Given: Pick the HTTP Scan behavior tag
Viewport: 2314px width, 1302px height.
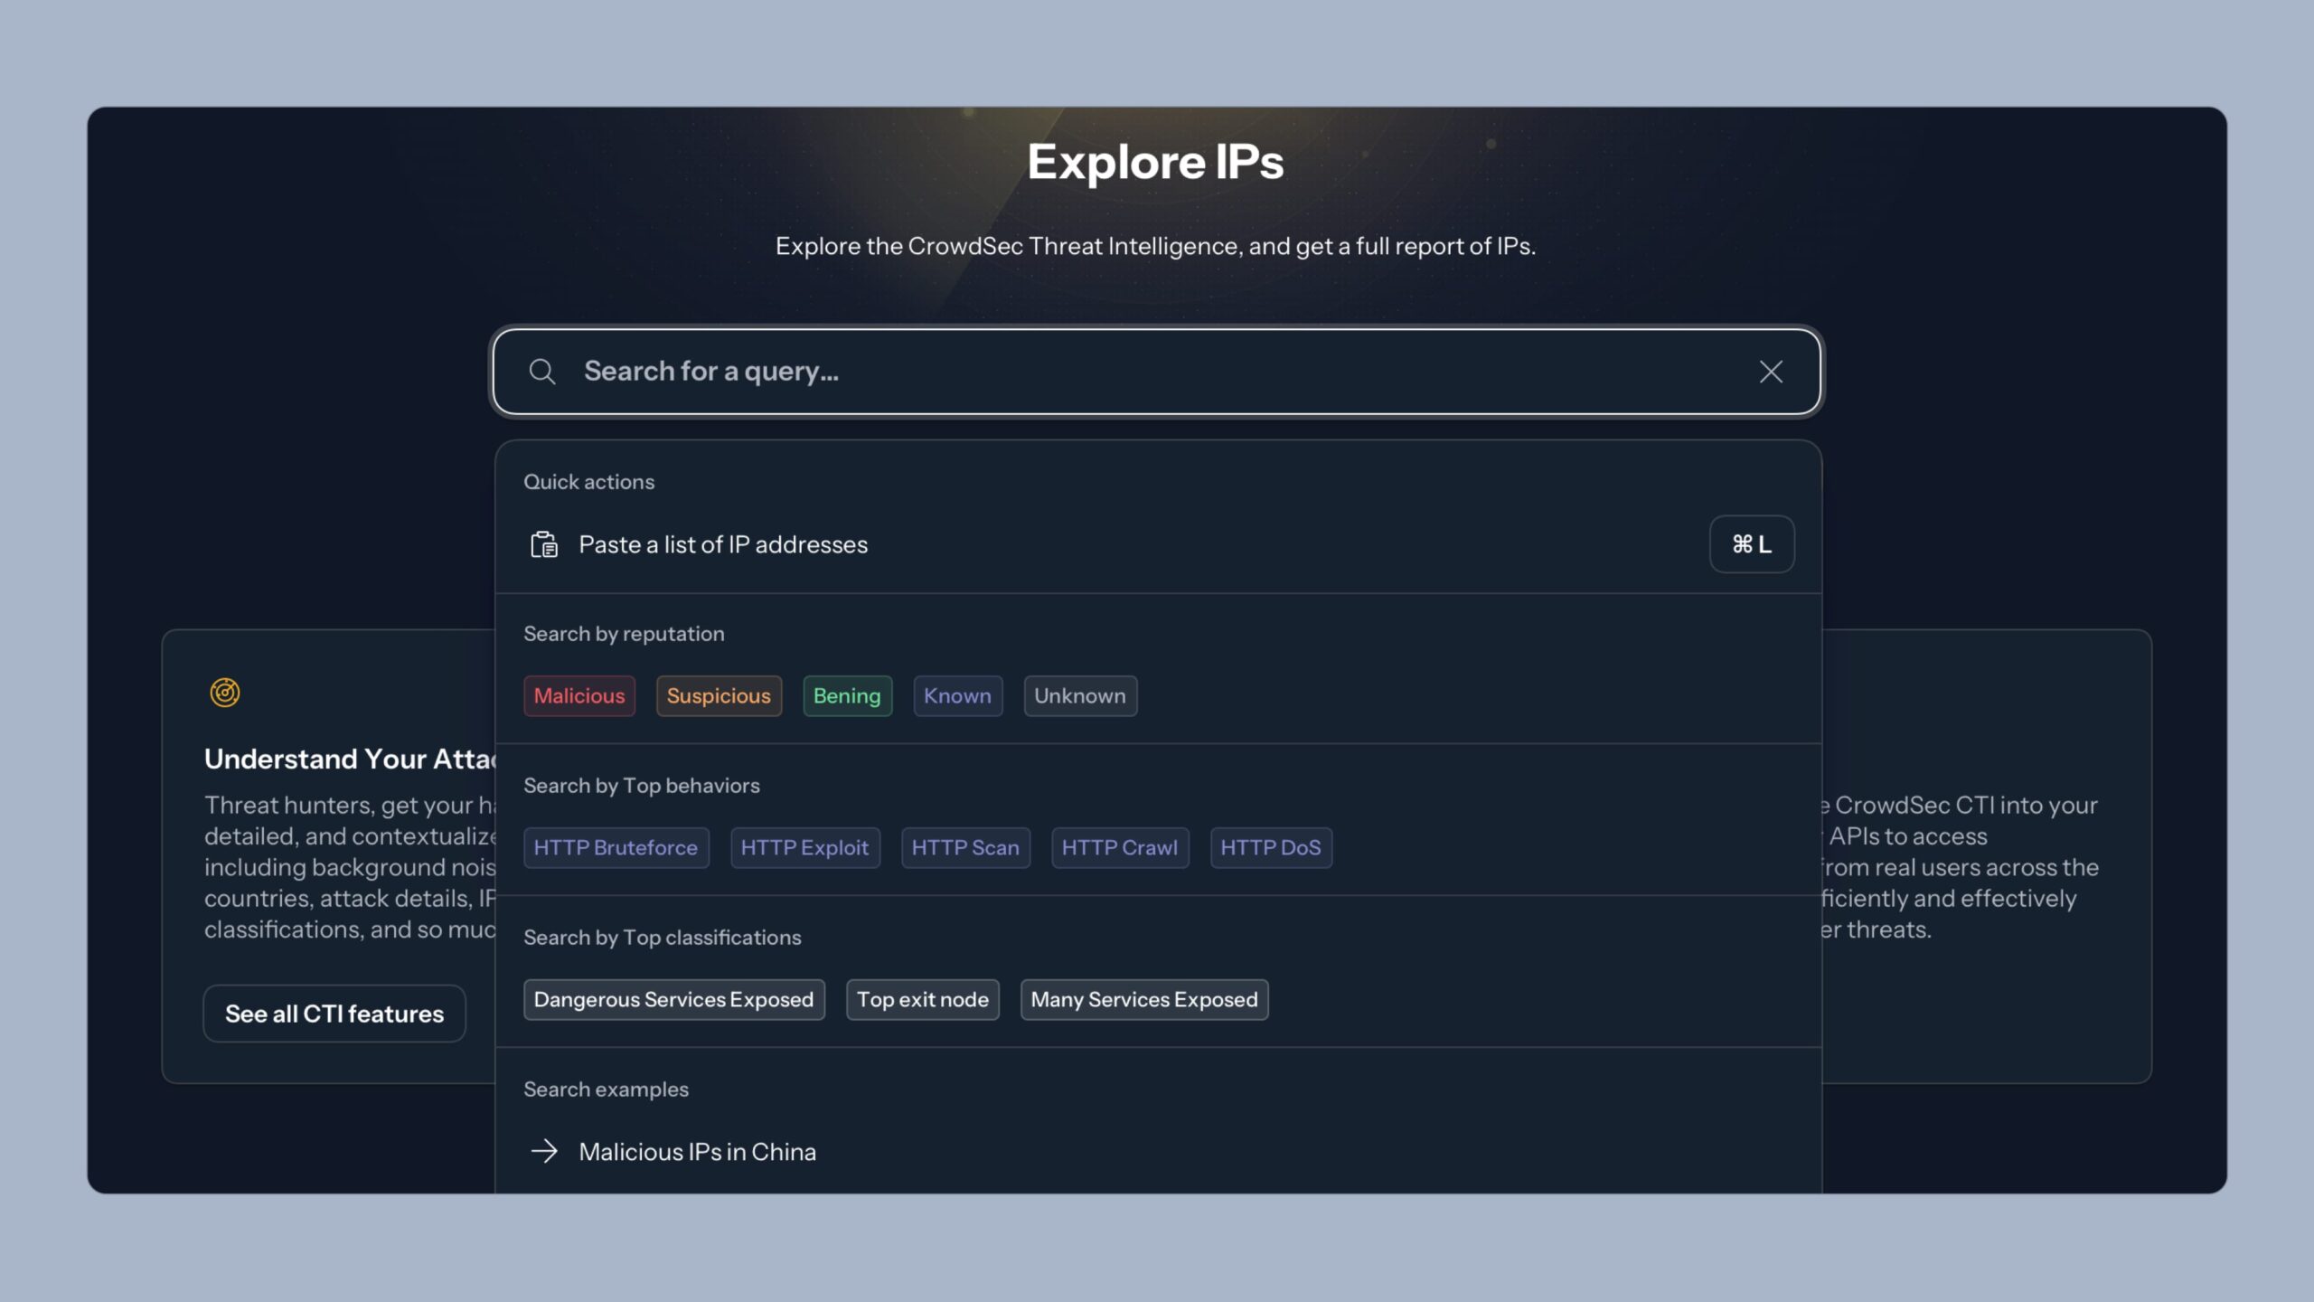Looking at the screenshot, I should point(965,848).
